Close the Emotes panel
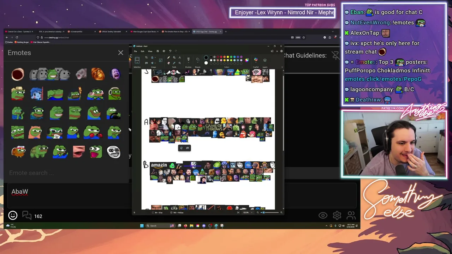The image size is (452, 254). coord(120,53)
